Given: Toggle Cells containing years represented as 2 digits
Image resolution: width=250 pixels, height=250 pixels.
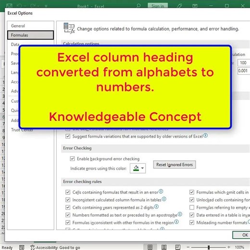Looking at the screenshot, I should point(68,207).
